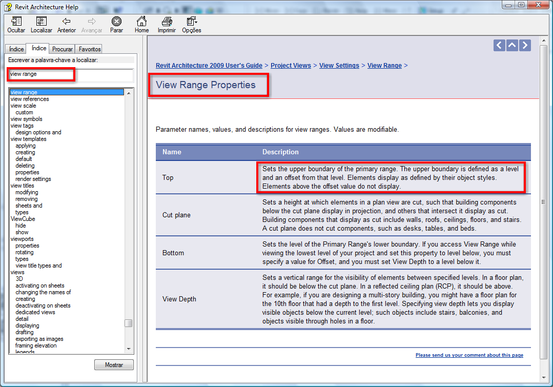
Task: Open the View Range breadcrumb link
Action: tap(384, 65)
